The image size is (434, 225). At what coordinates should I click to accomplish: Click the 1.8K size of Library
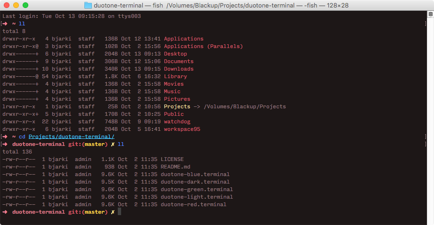[111, 76]
